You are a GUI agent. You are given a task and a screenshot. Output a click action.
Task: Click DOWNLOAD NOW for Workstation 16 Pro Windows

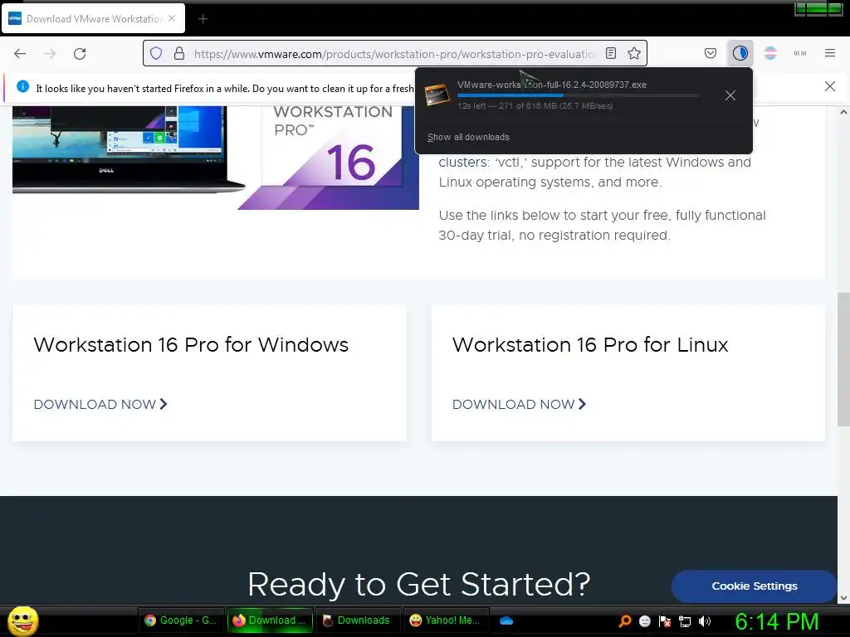pos(100,404)
